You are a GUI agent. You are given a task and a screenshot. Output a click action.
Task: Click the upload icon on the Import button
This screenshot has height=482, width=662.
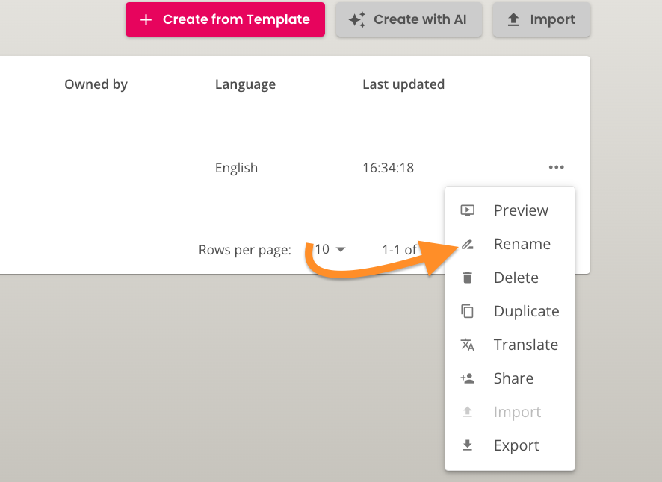click(x=515, y=19)
